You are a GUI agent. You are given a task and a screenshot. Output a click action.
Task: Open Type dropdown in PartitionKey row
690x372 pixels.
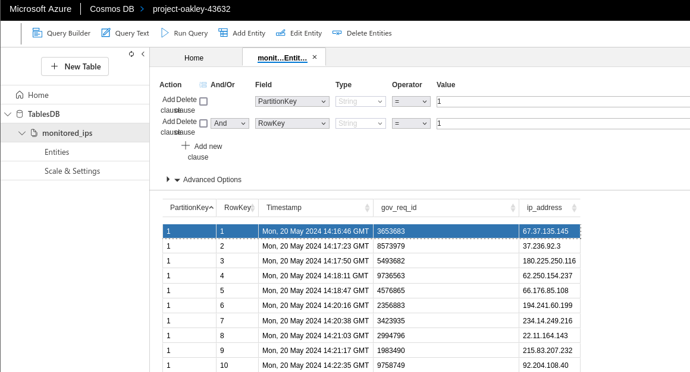(360, 101)
